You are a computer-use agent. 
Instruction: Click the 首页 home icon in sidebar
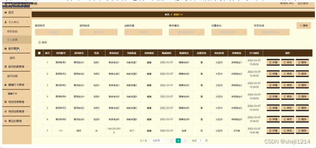coord(6,13)
